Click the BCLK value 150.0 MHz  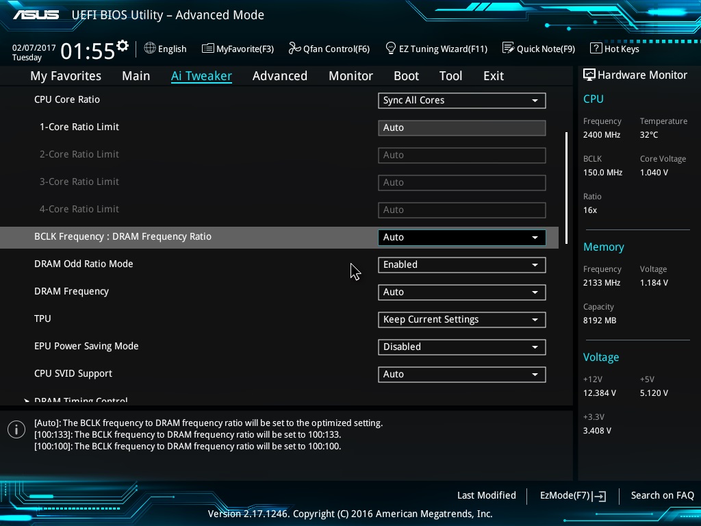pos(602,172)
